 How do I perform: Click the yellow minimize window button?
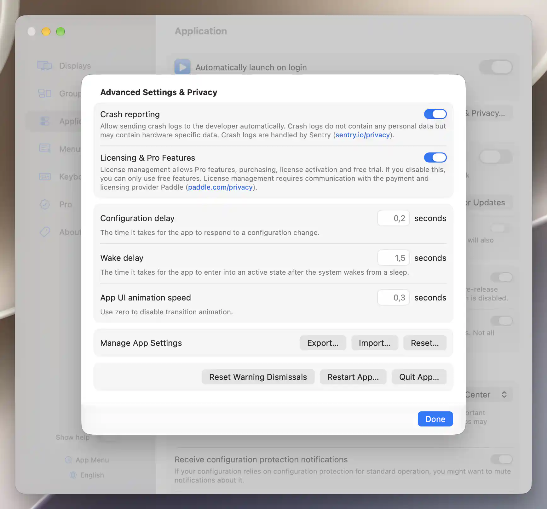click(46, 31)
